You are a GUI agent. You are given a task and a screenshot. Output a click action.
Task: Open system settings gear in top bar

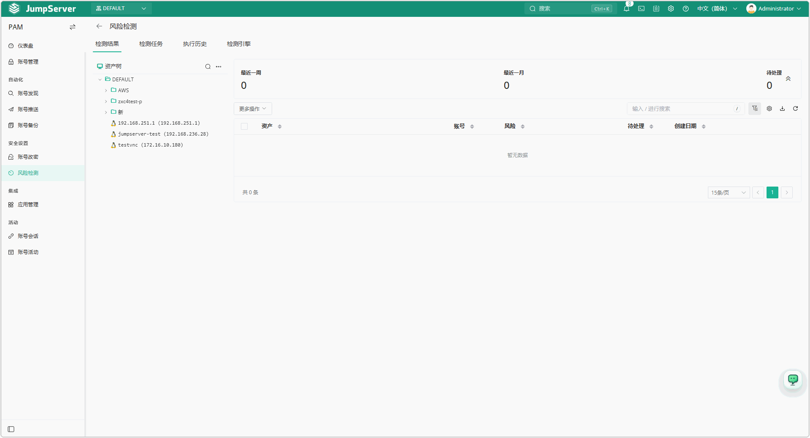pyautogui.click(x=671, y=8)
